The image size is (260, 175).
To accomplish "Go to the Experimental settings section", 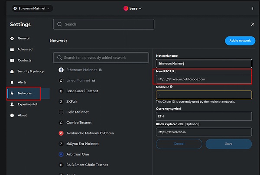I will click(x=27, y=104).
